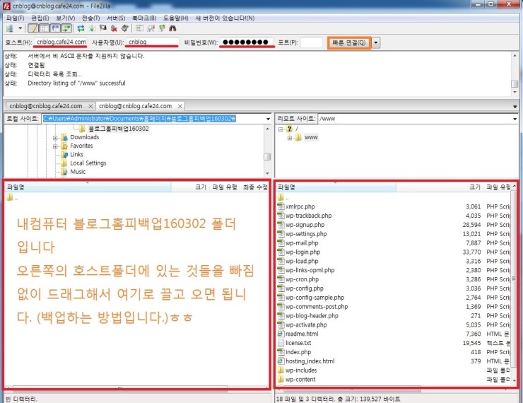Toggle the remote directory tree view
Viewport: 523px width, 403px height.
tap(55, 28)
